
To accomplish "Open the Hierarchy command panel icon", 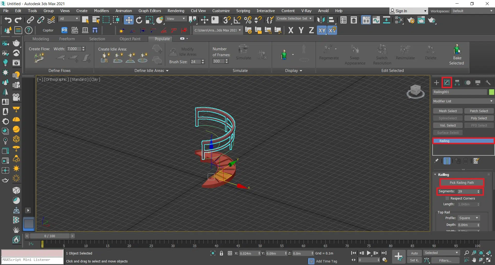I will pos(457,82).
